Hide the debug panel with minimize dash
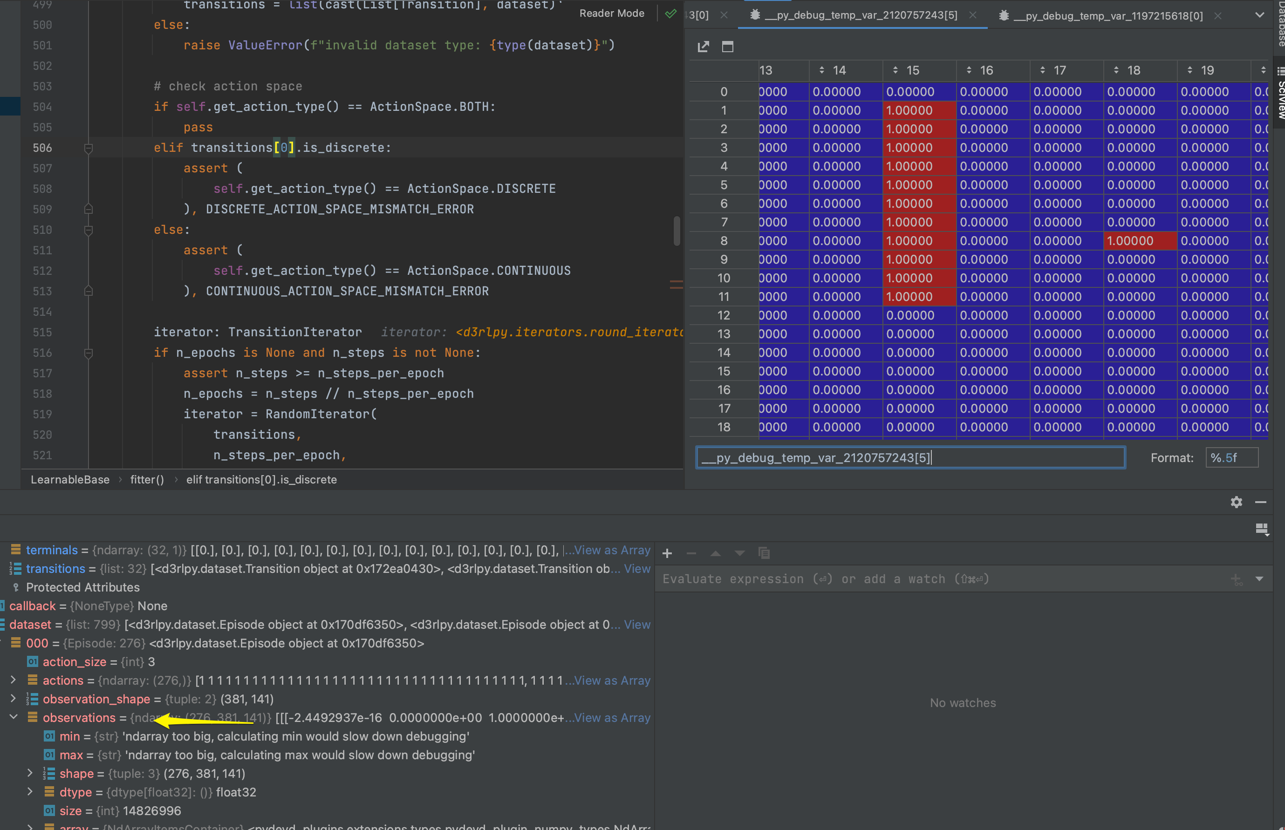The image size is (1285, 830). (1260, 502)
